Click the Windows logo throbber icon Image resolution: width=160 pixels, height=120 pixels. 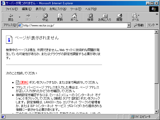(x=154, y=9)
